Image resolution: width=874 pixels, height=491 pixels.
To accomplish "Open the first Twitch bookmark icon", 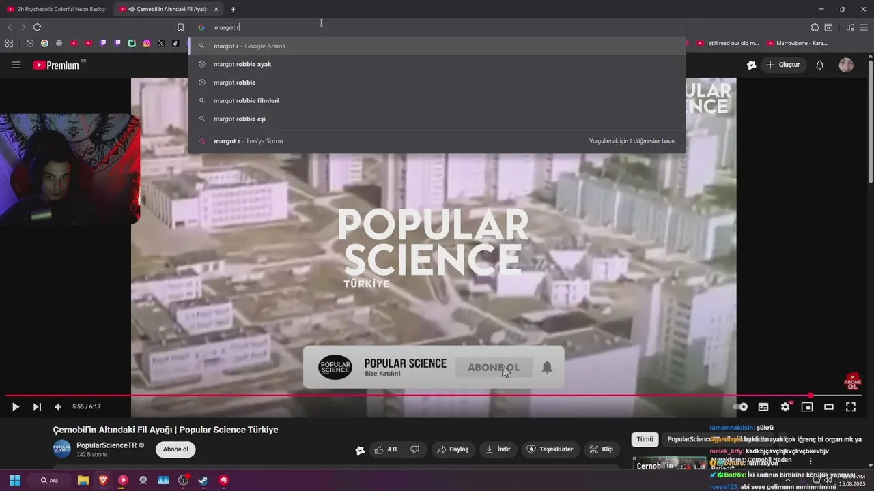I will (103, 43).
